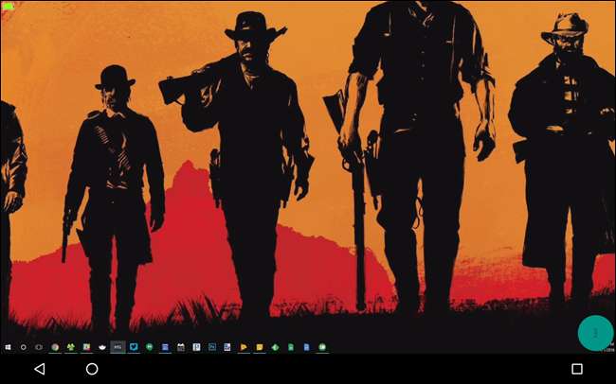Tap the Android Recents square button

(577, 369)
